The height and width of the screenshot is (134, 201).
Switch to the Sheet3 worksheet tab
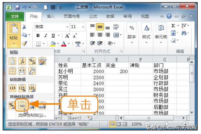coord(74,118)
